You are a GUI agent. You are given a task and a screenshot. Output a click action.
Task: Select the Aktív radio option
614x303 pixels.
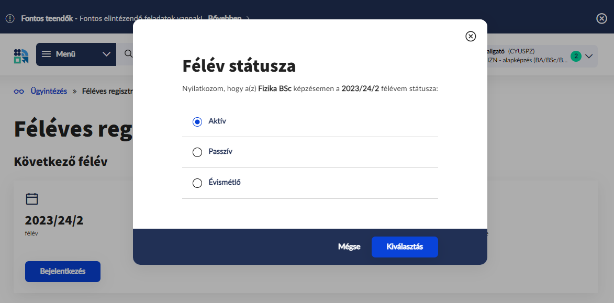197,121
